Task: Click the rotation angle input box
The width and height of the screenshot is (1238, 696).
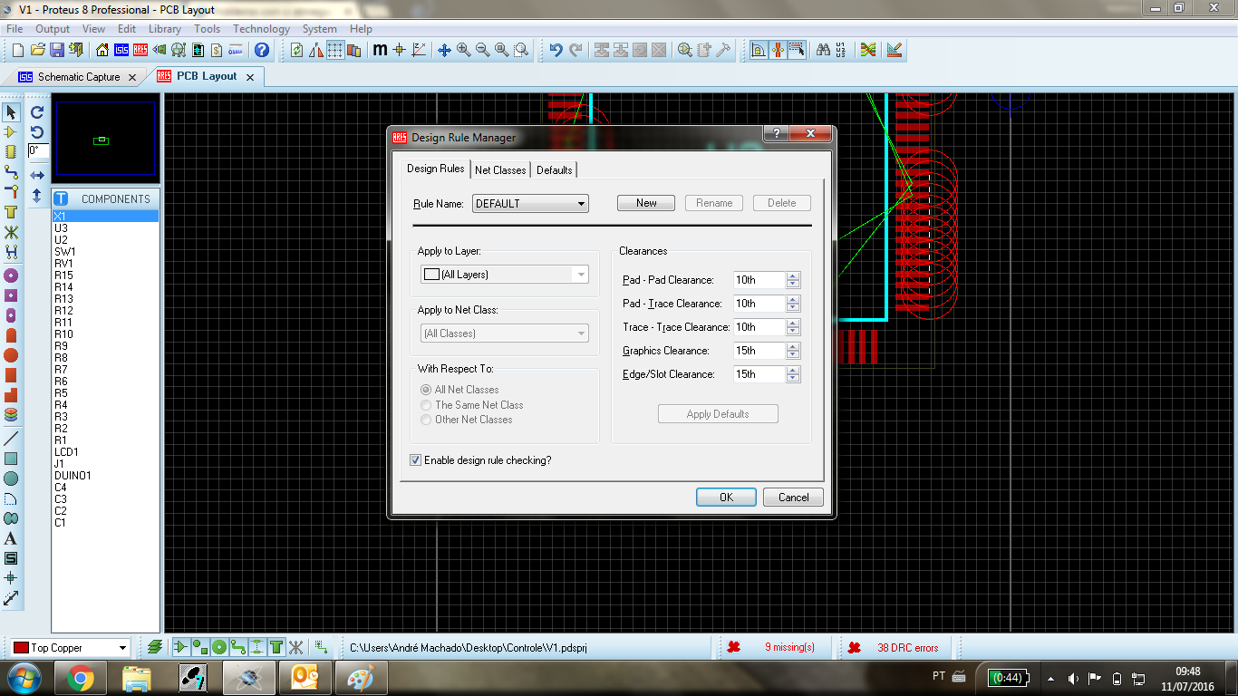Action: [x=38, y=150]
